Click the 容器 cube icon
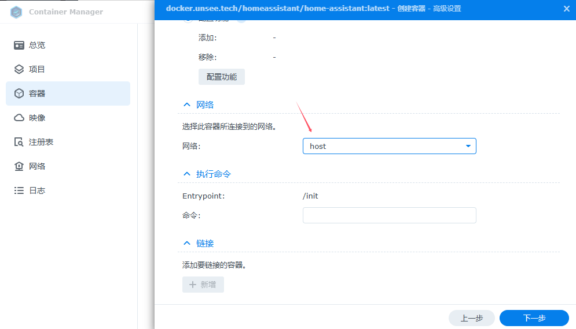Screen dimensions: 576x329 [x=19, y=94]
